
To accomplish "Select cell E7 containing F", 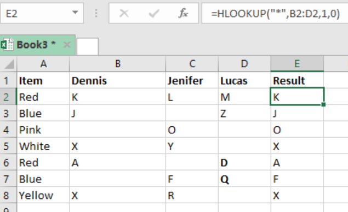I will [297, 179].
